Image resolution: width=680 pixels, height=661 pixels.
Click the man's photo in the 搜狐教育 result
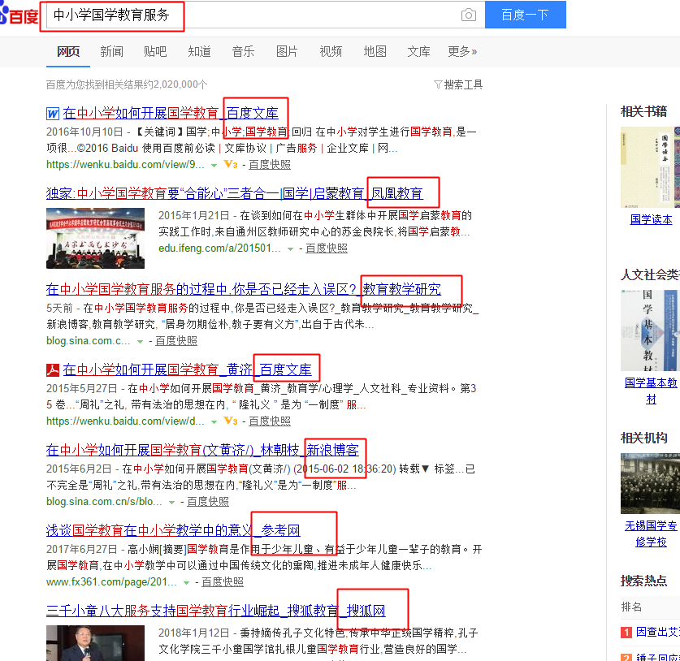tap(78, 642)
